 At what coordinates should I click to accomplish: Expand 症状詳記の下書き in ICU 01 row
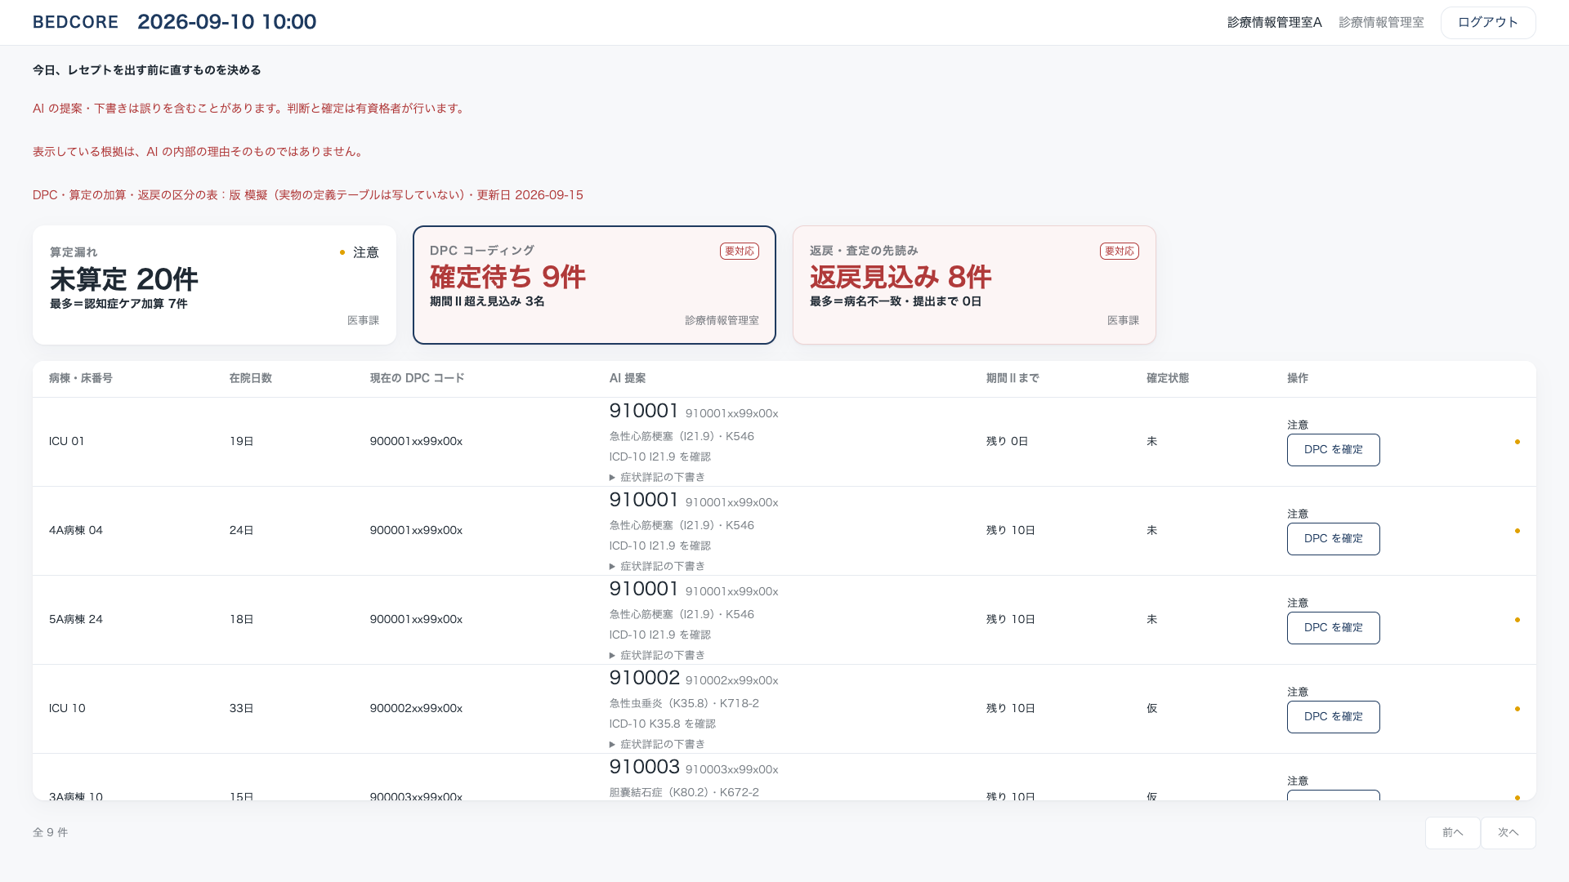point(657,477)
